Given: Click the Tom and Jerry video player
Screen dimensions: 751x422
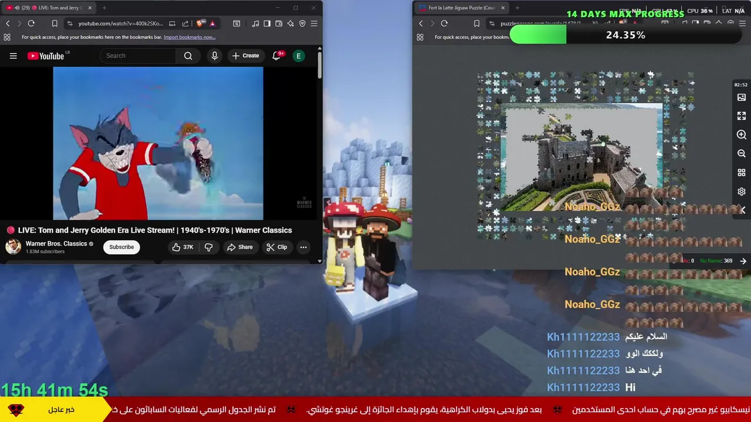Looking at the screenshot, I should tap(158, 143).
